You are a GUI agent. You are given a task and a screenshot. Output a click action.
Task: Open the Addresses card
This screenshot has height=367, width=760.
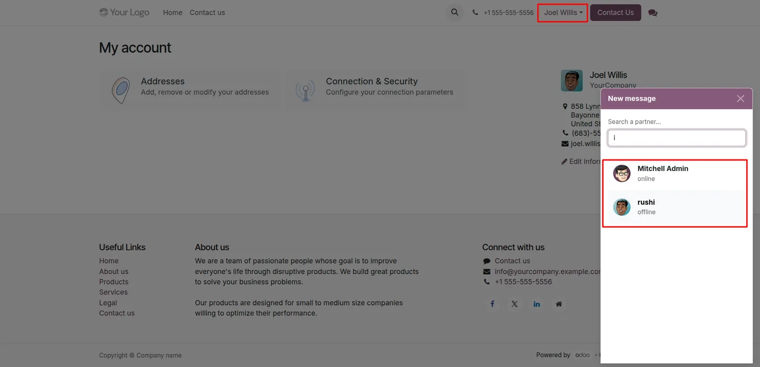pos(191,90)
